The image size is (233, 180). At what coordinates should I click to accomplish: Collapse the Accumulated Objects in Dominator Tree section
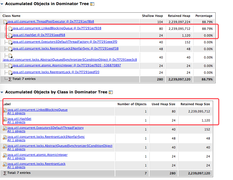[2, 4]
